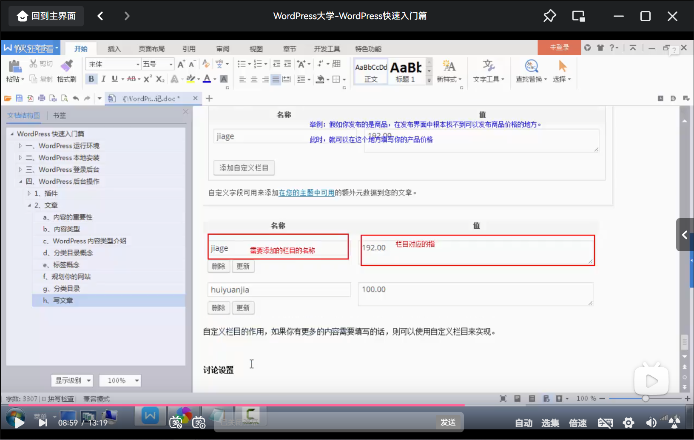The height and width of the screenshot is (440, 694).
Task: Toggle underline formatting
Action: [114, 79]
